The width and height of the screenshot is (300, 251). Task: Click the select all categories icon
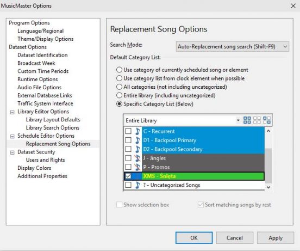tap(247, 120)
